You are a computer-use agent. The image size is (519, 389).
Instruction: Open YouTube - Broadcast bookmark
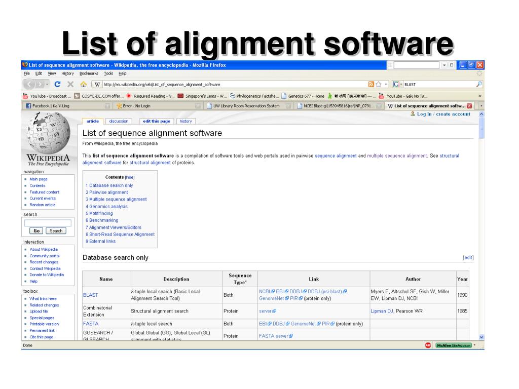pos(47,96)
